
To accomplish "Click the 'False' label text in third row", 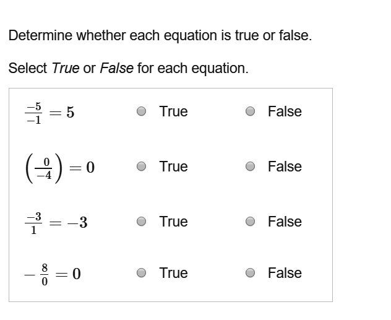I will pos(285,222).
